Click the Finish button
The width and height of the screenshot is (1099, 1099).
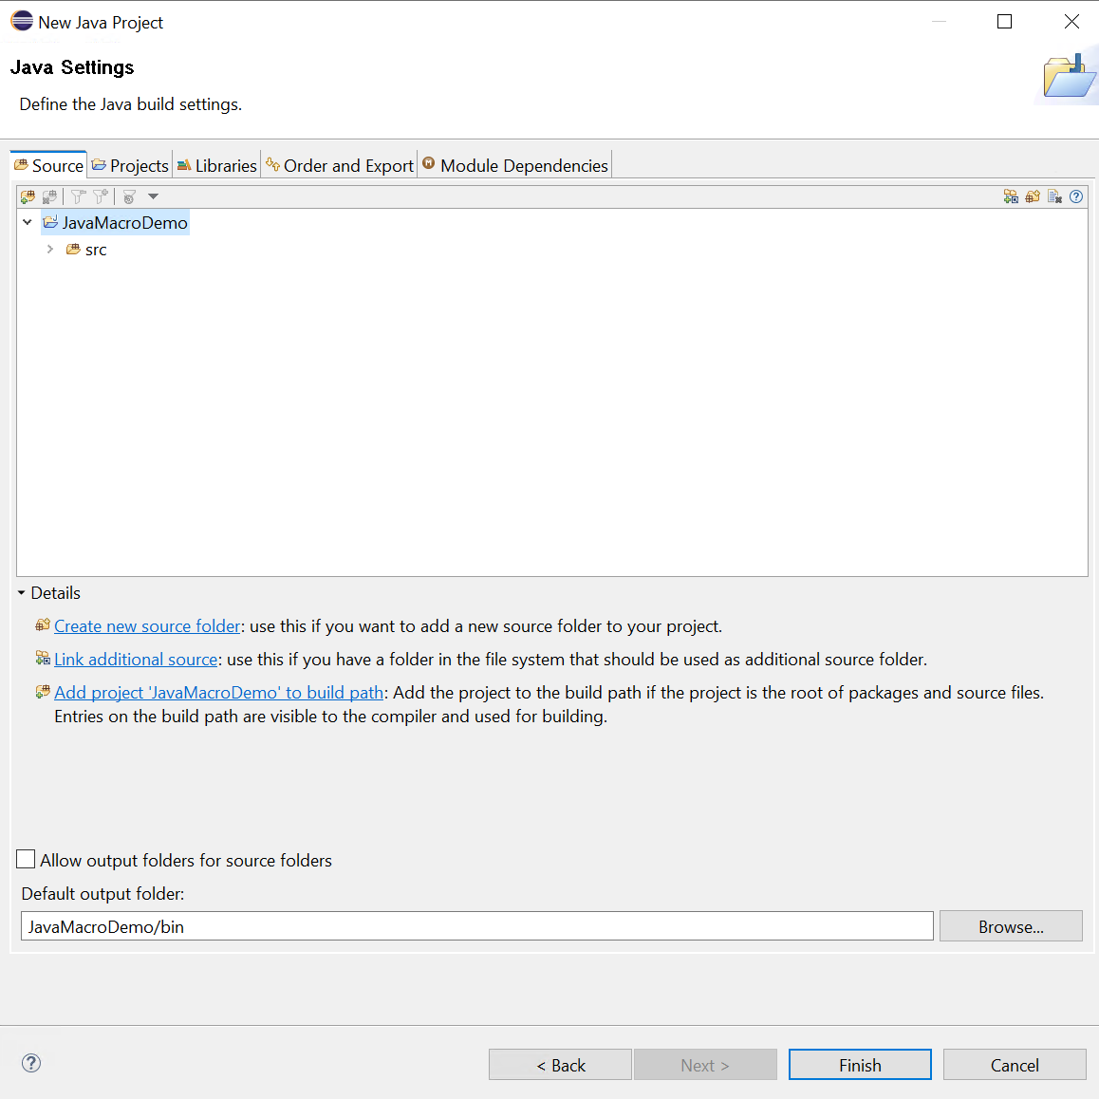coord(860,1065)
